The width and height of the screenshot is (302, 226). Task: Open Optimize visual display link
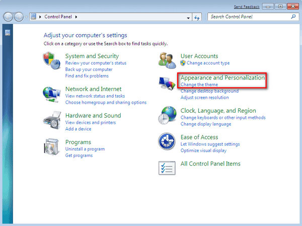point(203,150)
